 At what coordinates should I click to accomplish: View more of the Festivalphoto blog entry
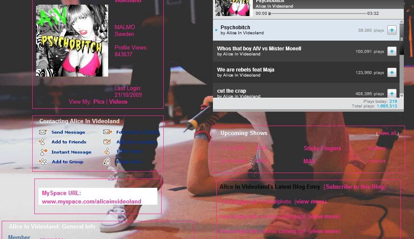pos(310,202)
